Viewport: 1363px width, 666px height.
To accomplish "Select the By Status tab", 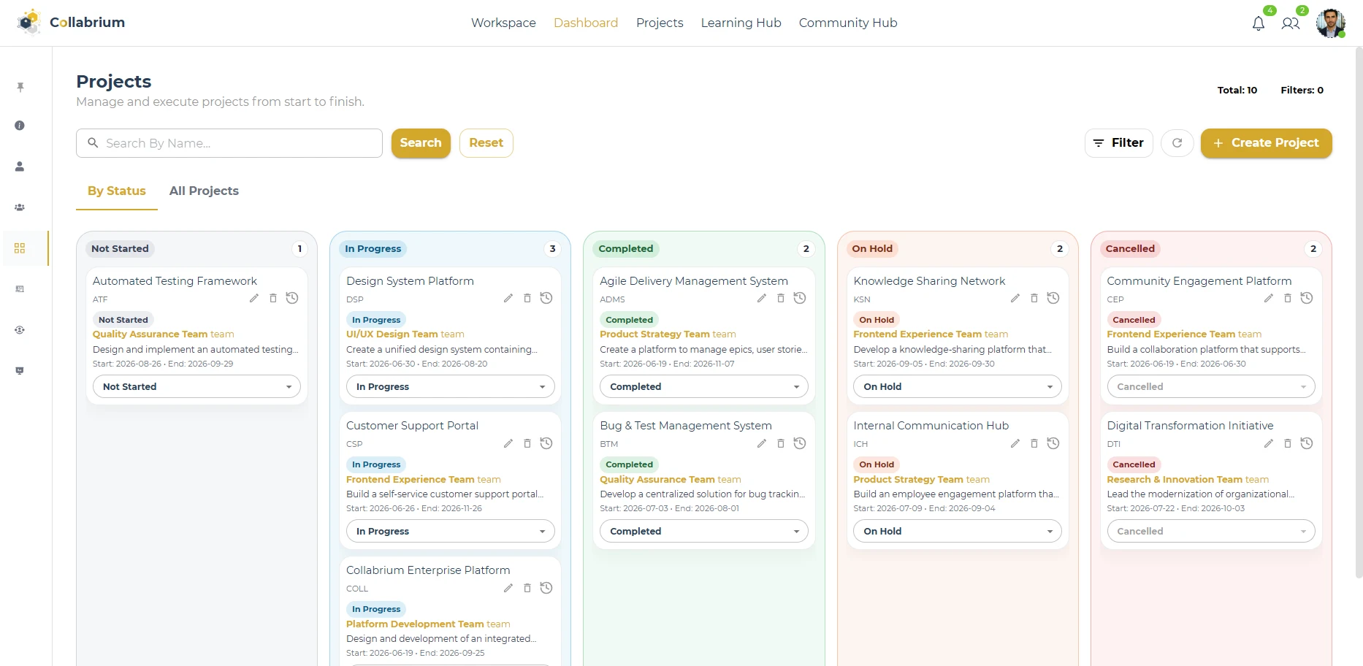I will [117, 191].
